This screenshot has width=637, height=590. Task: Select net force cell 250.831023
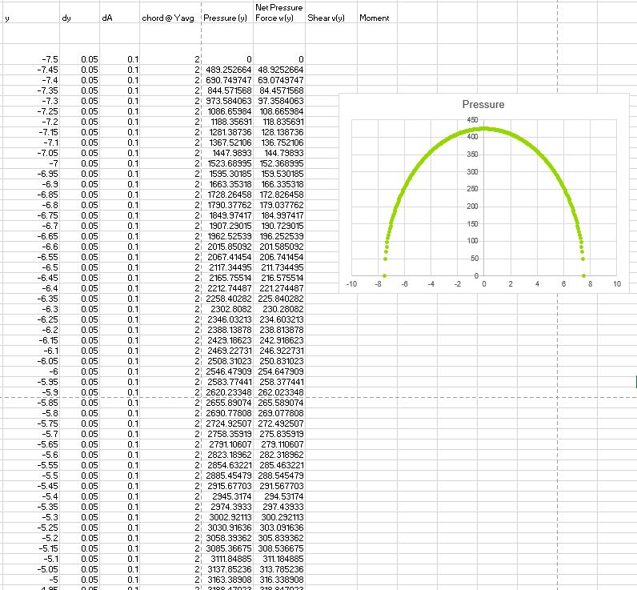[279, 361]
